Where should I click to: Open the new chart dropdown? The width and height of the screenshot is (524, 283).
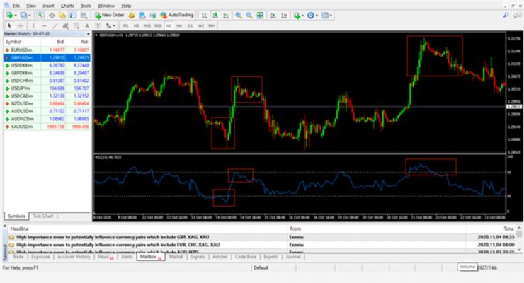pyautogui.click(x=11, y=15)
